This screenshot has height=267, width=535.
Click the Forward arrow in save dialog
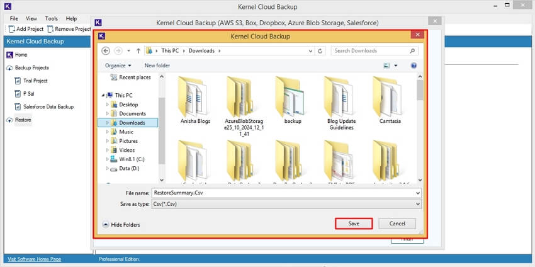(118, 50)
